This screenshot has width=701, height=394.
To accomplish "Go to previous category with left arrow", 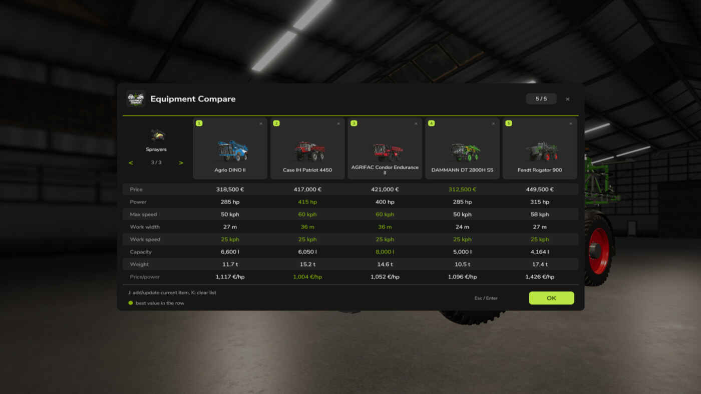I will coord(131,163).
